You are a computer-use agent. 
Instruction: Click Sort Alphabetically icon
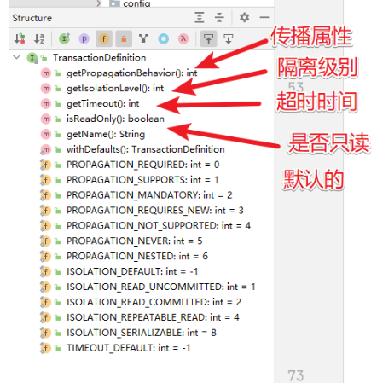(x=39, y=38)
